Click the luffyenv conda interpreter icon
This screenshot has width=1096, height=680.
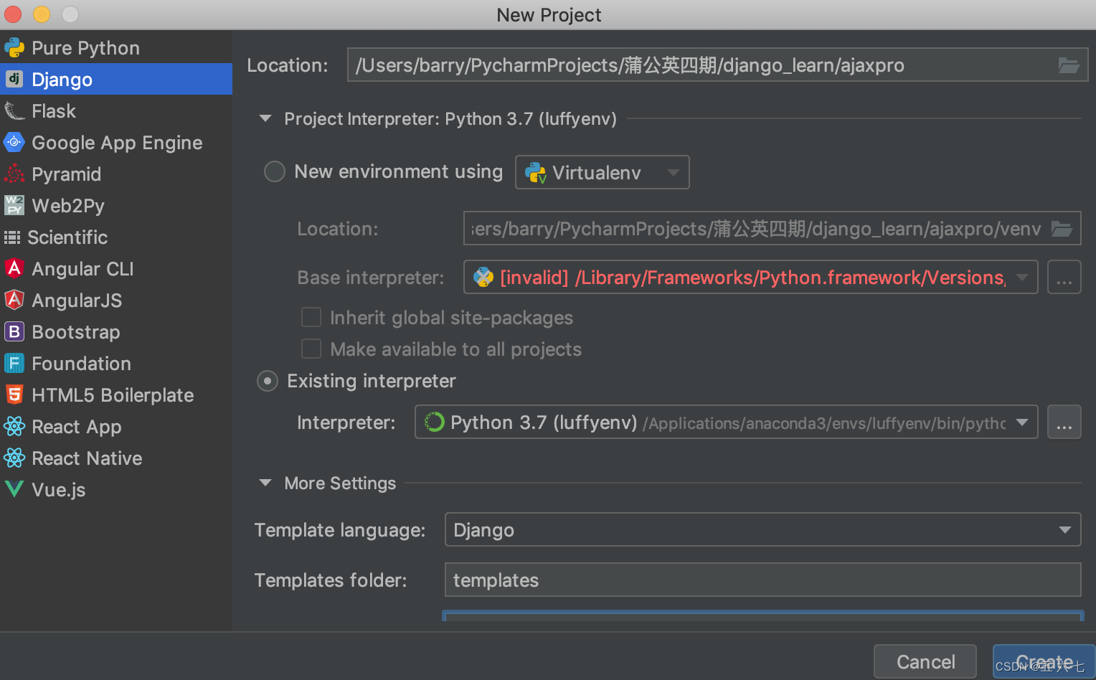coord(435,422)
